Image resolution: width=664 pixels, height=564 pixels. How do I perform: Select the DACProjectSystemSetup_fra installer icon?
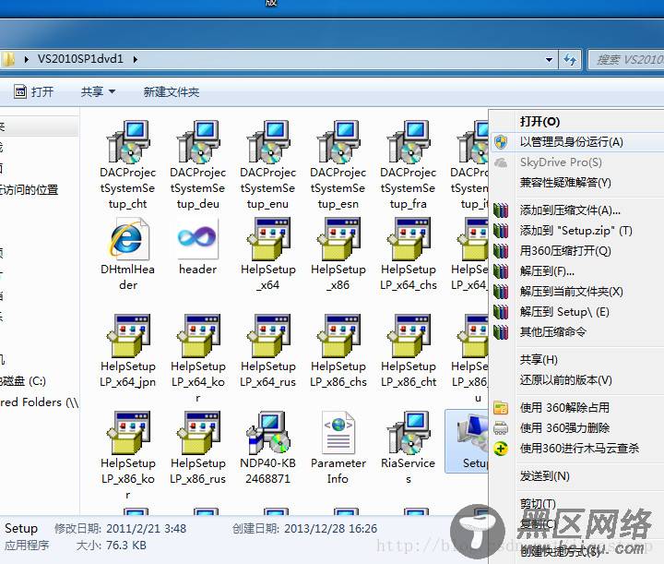click(409, 142)
